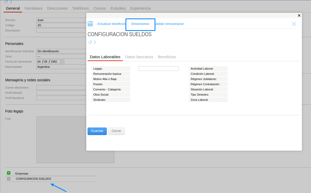
Task: Focus the Descripción input field
Action: pos(61,30)
